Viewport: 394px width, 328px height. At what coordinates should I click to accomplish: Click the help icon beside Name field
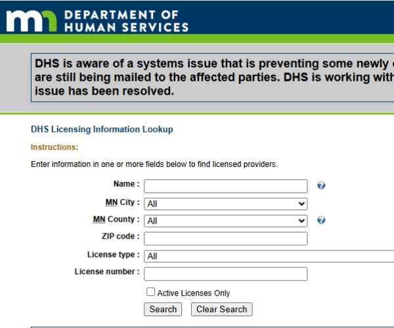point(321,186)
